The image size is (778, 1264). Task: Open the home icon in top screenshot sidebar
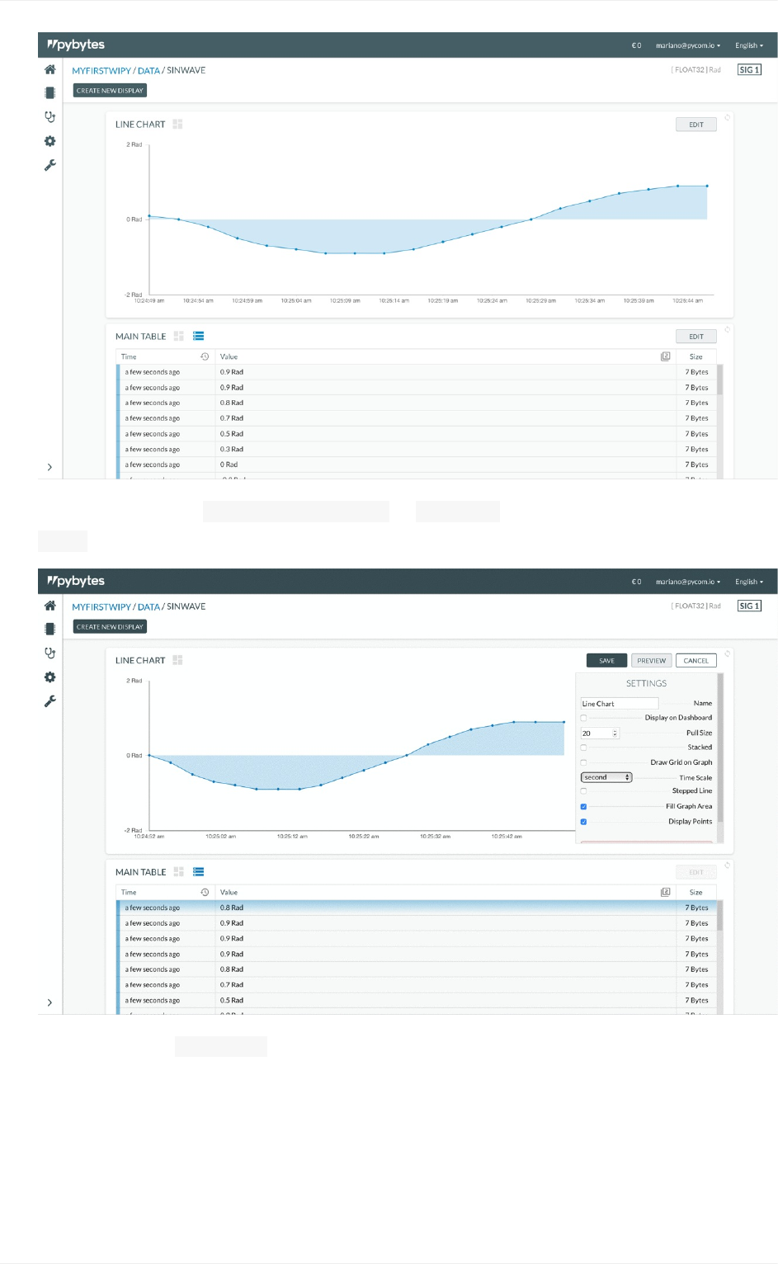[50, 70]
